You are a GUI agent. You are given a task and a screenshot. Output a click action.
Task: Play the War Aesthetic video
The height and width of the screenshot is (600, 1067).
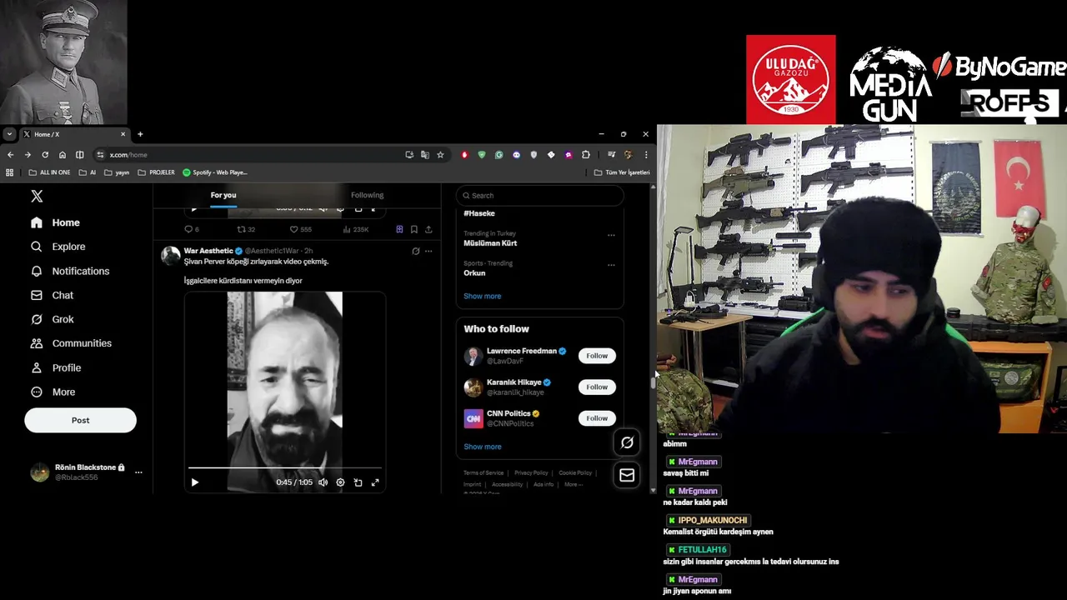pyautogui.click(x=195, y=482)
